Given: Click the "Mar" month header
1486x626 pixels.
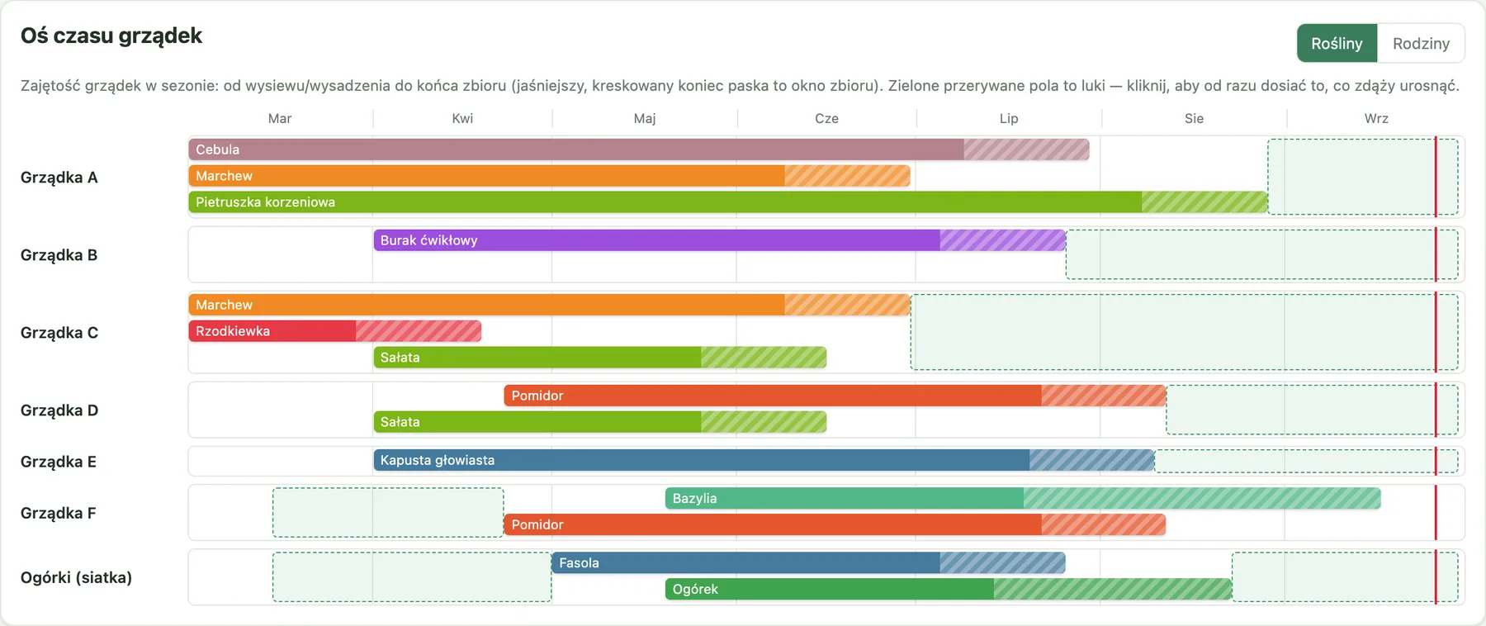Looking at the screenshot, I should pos(280,118).
